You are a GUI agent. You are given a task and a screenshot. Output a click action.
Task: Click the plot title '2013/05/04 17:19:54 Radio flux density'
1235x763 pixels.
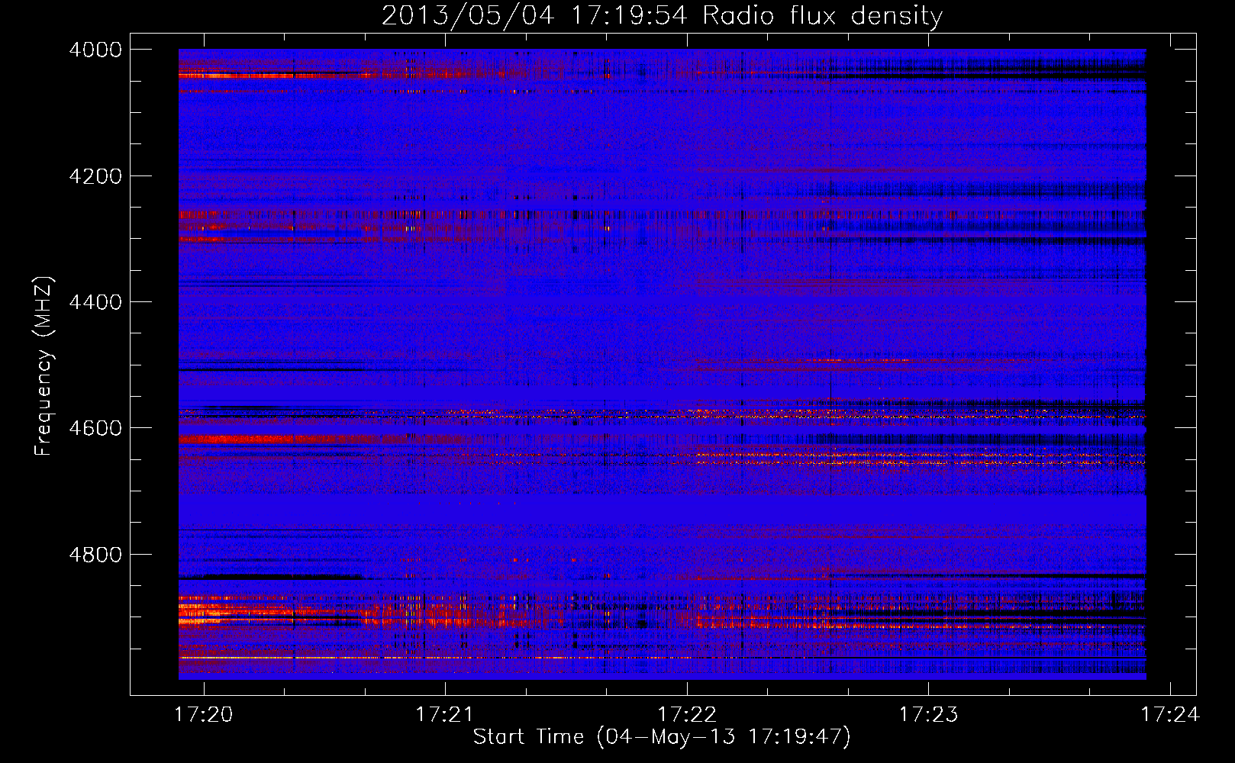click(x=662, y=15)
